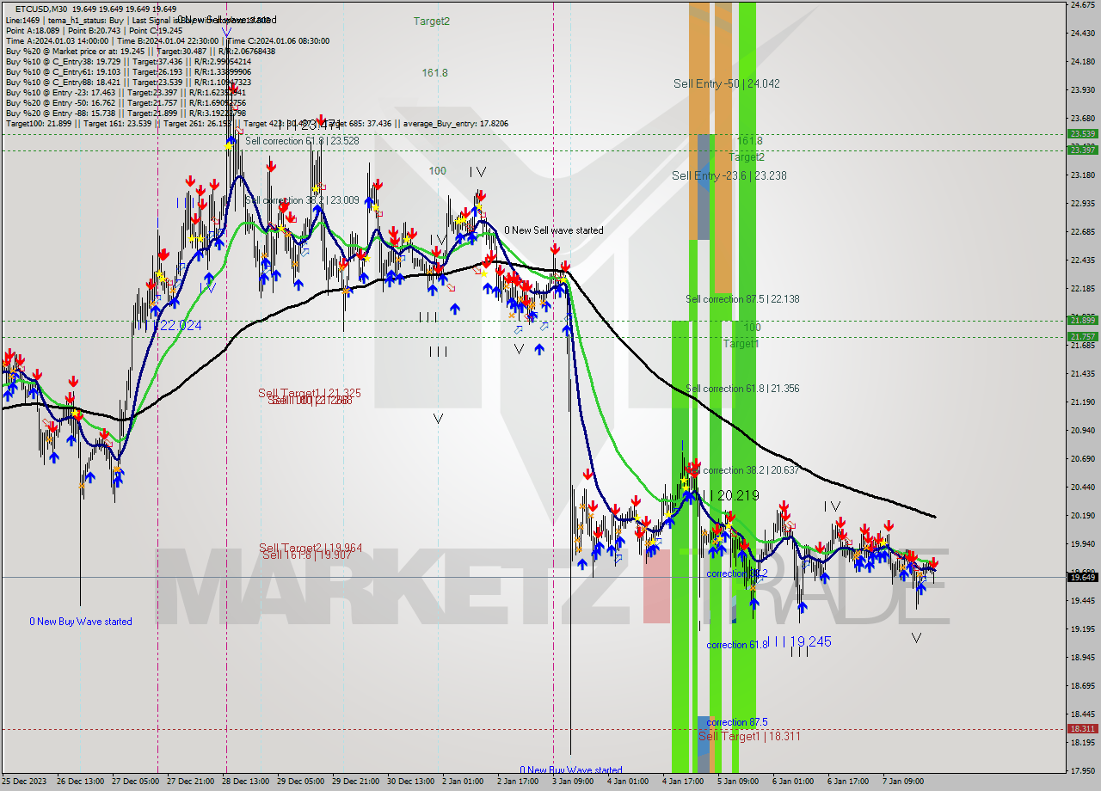1101x791 pixels.
Task: Click the green 'Target1' label
Action: 741,344
